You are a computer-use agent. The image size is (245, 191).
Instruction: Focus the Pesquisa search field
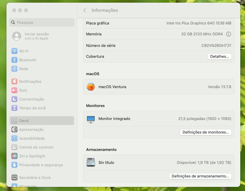point(42,22)
